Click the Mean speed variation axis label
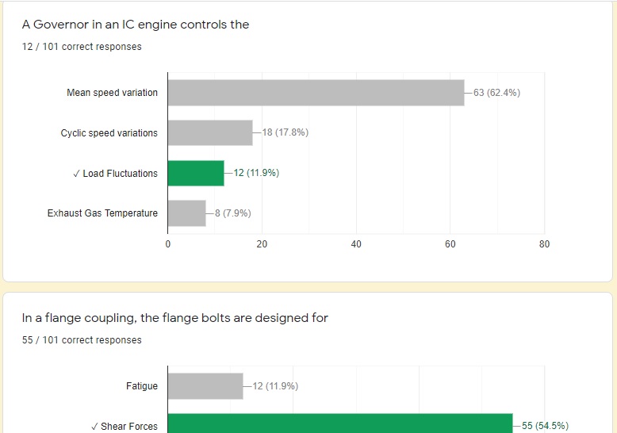This screenshot has height=433, width=617. (x=112, y=93)
